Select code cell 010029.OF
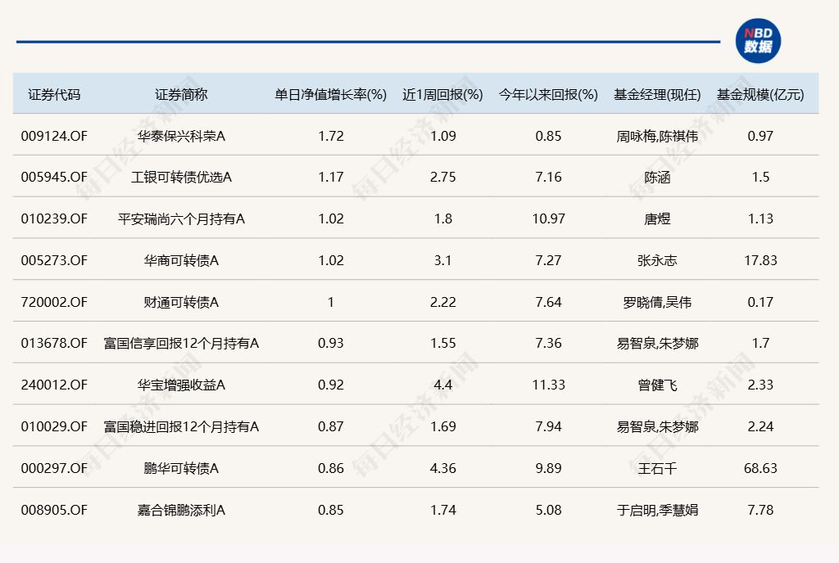The image size is (839, 563). pyautogui.click(x=54, y=427)
